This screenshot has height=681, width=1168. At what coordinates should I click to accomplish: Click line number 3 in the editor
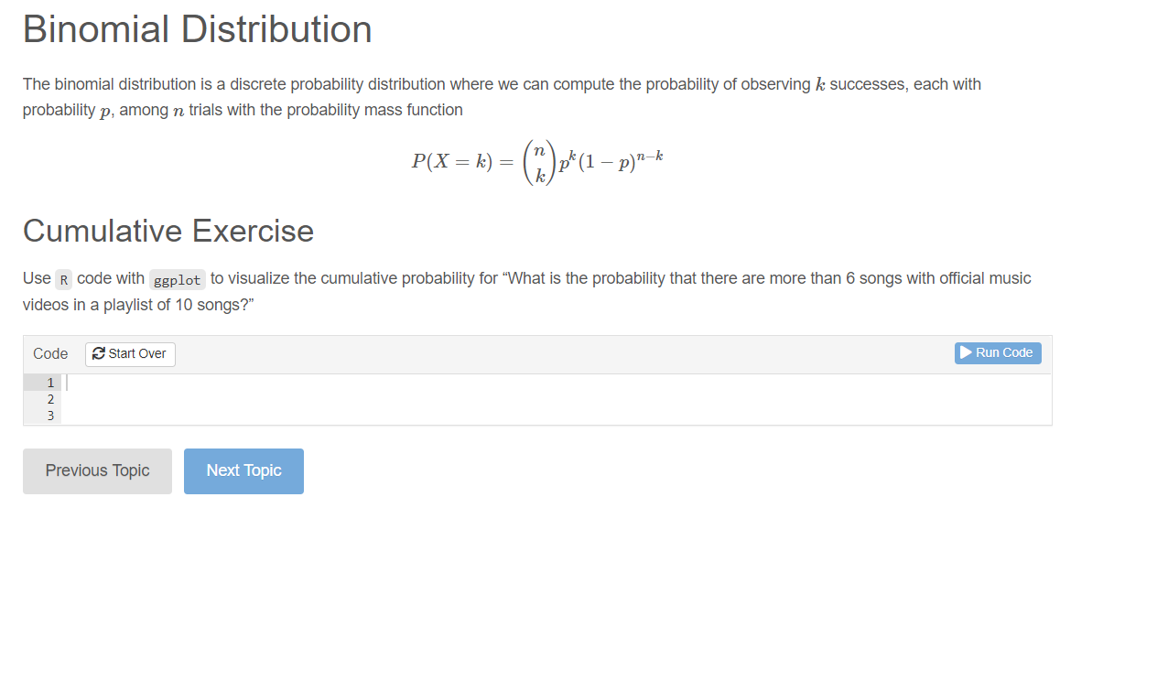tap(50, 416)
